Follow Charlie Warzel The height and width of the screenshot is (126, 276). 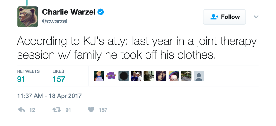(x=224, y=17)
